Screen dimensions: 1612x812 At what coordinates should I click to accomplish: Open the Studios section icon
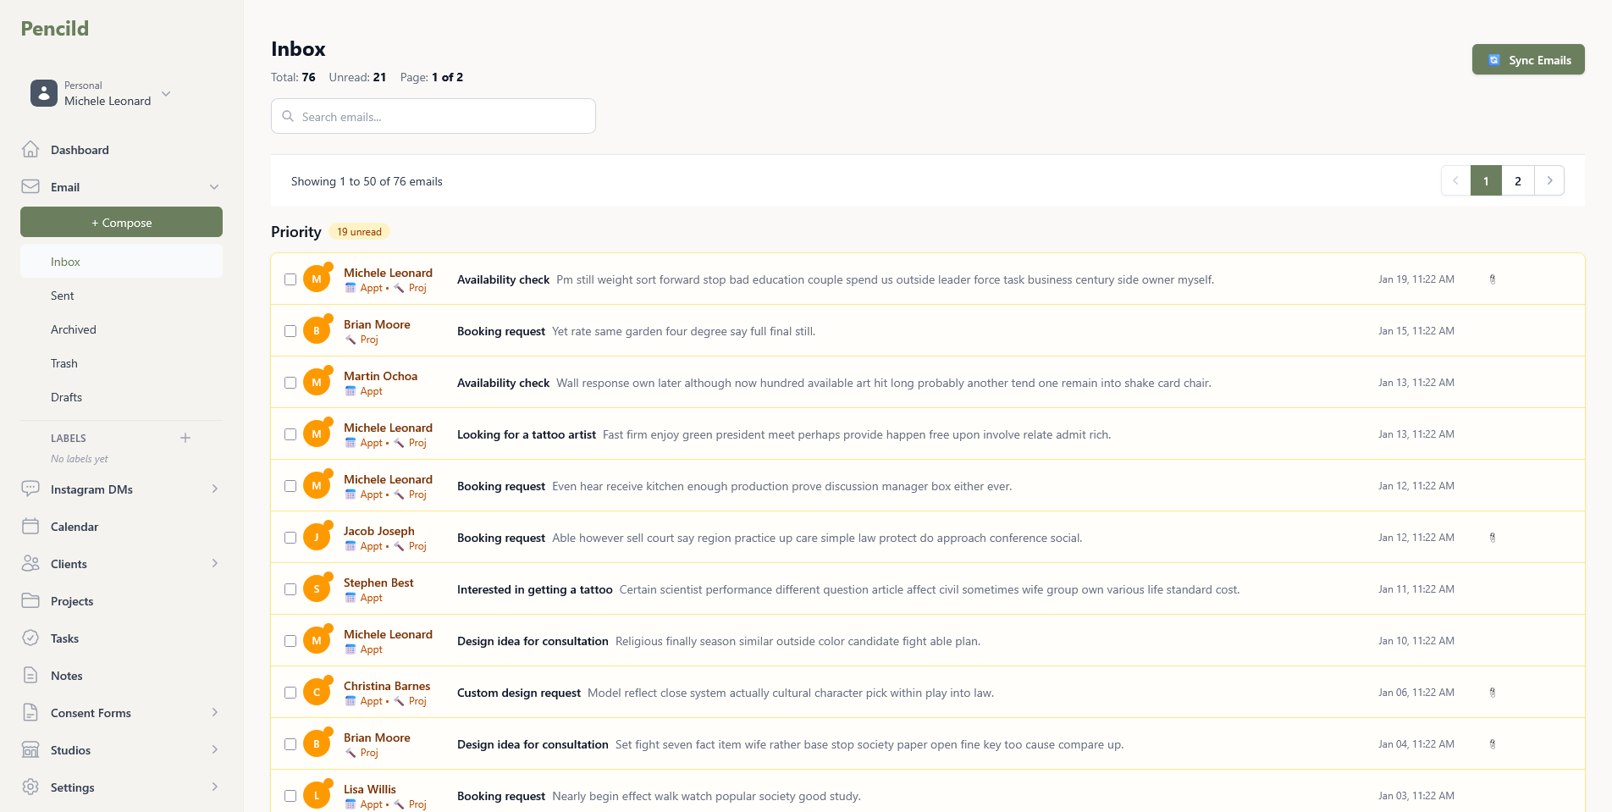point(30,750)
